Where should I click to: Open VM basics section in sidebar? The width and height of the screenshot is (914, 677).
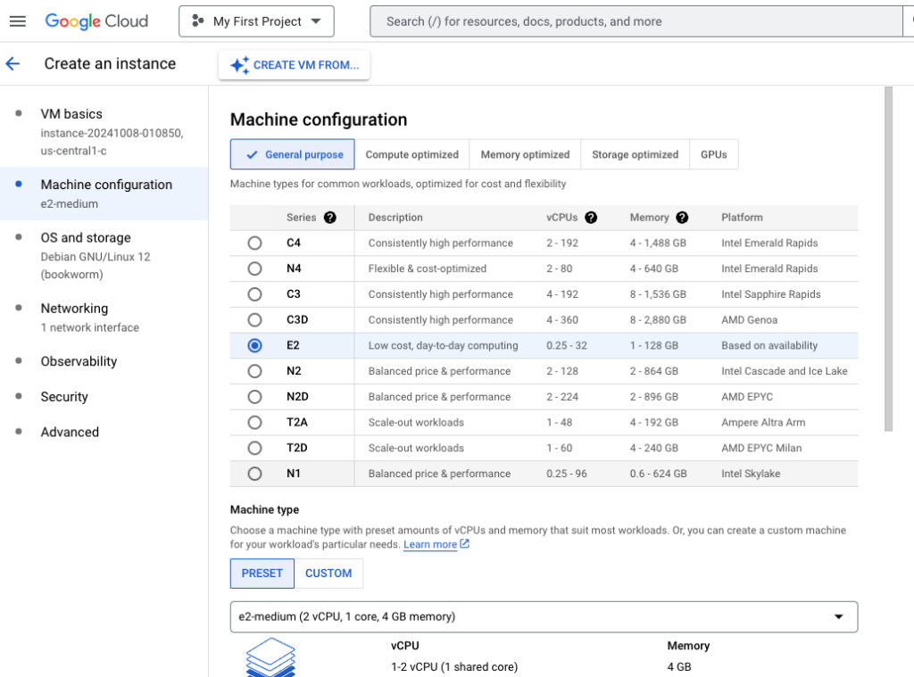tap(104, 132)
